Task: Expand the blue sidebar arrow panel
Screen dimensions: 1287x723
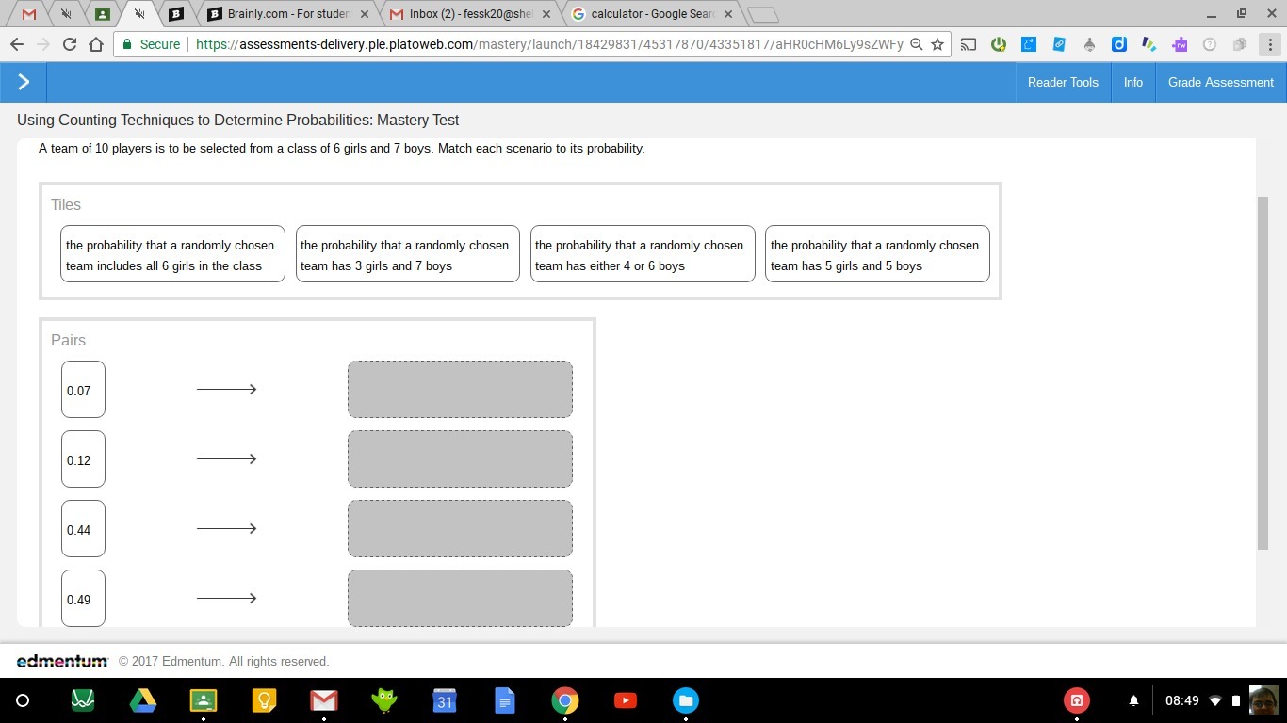Action: (24, 82)
